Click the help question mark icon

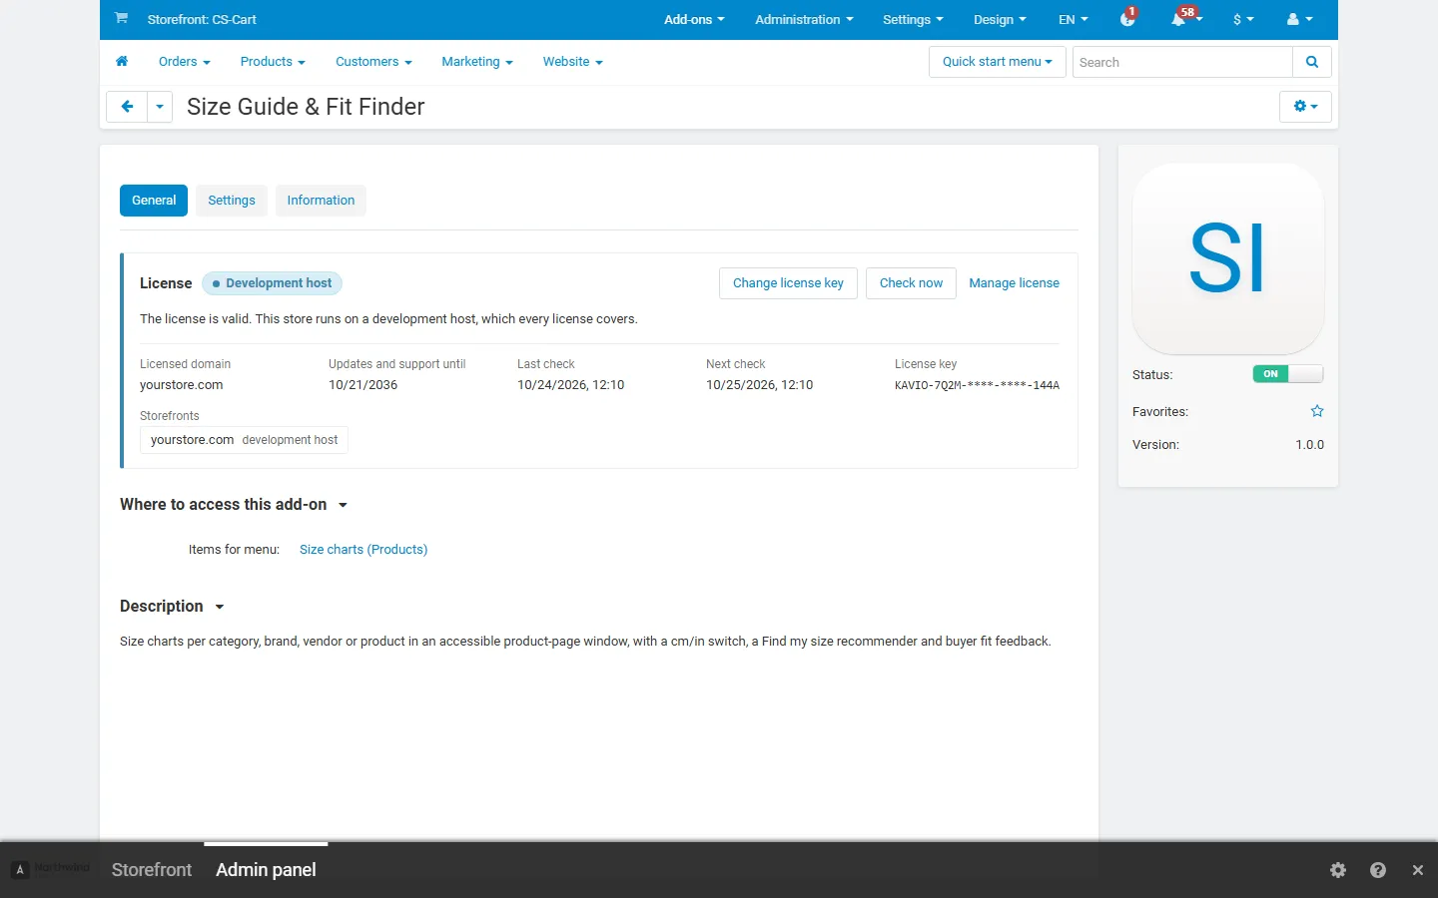(x=1378, y=870)
